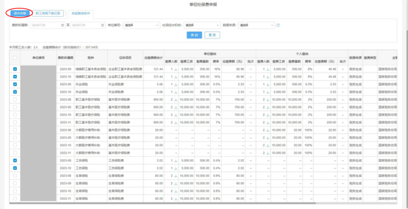Download unit payer list for 2023-08 生育保险

176,176
